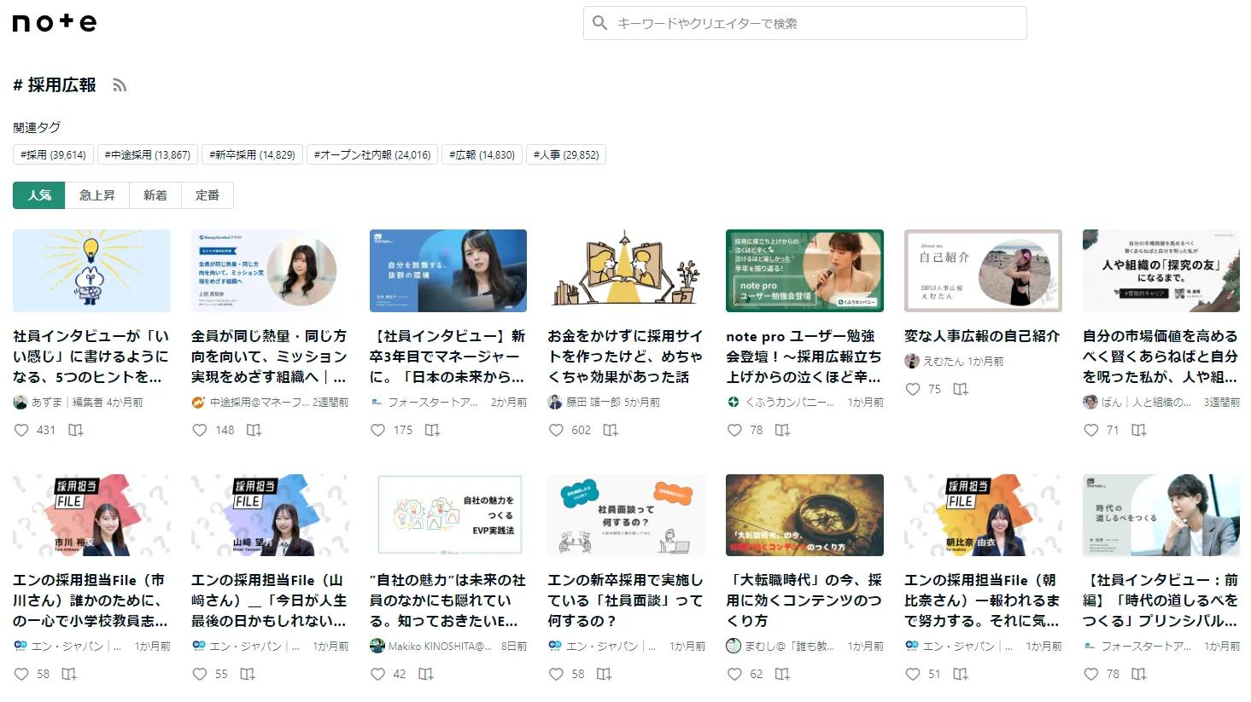Screen dimensions: 1251x702
Task: Bookmark the article with 51 likes
Action: (961, 674)
